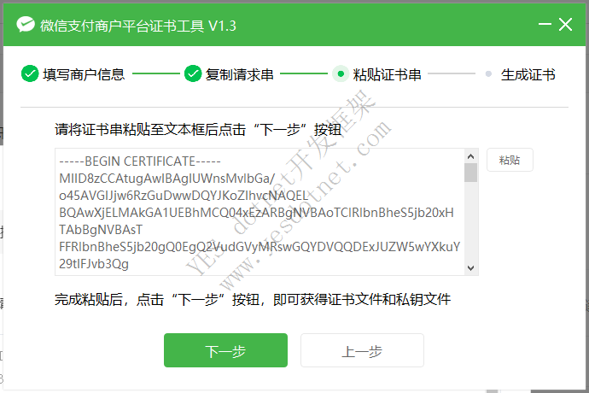This screenshot has height=393, width=589.
Task: Close the certificate tool window
Action: [565, 25]
